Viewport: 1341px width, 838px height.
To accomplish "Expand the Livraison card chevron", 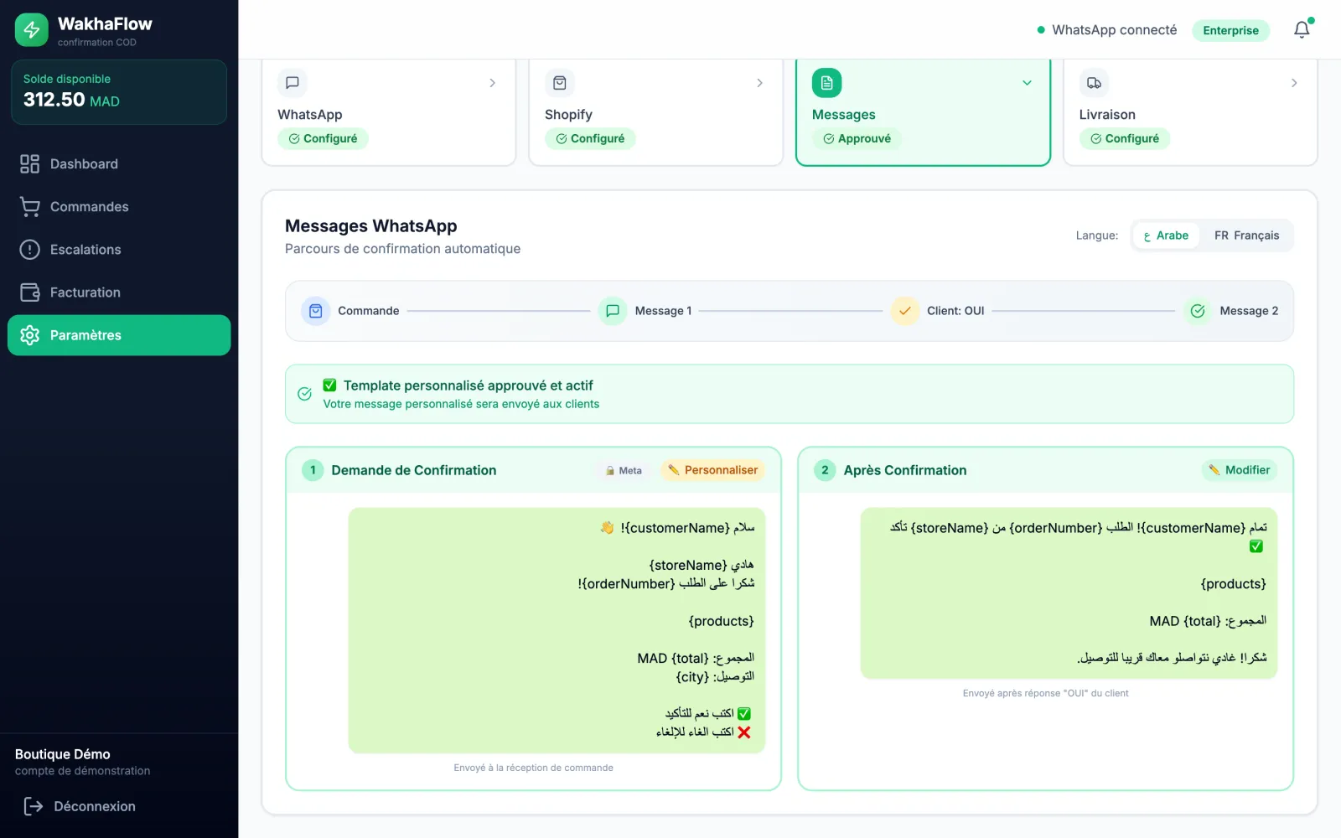I will coord(1294,83).
